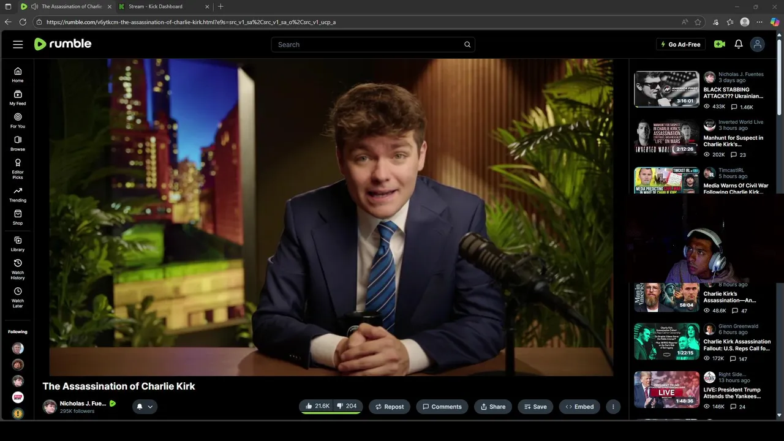The width and height of the screenshot is (784, 441).
Task: Click the Following heading in sidebar
Action: click(x=18, y=331)
